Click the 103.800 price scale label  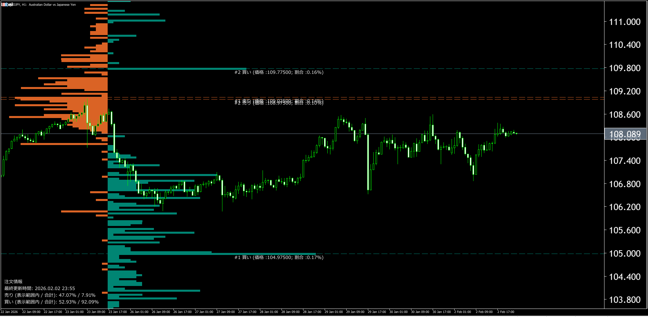pos(625,300)
